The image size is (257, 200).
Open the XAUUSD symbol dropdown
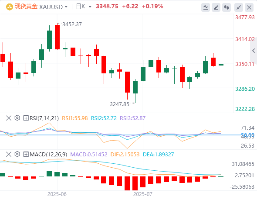pos(66,7)
